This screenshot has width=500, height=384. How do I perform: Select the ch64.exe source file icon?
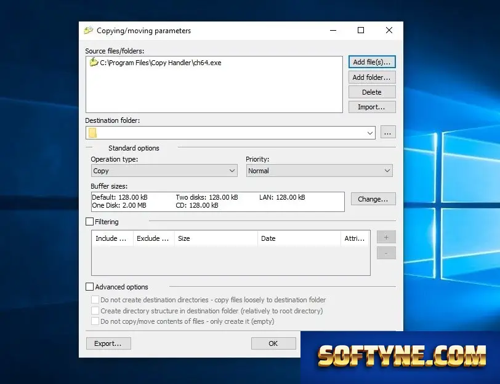[x=94, y=62]
